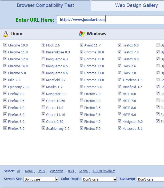The width and height of the screenshot is (164, 188).
Task: Click the Linux penguin icon
Action: 6,34
